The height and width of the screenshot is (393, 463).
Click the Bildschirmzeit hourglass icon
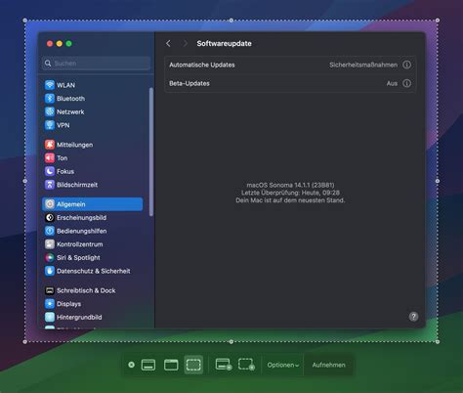50,185
